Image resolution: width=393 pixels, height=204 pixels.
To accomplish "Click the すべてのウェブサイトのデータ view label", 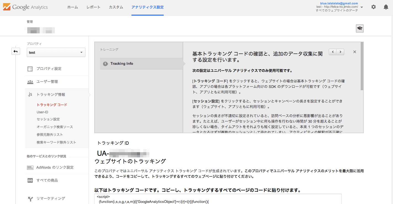I will [x=337, y=10].
